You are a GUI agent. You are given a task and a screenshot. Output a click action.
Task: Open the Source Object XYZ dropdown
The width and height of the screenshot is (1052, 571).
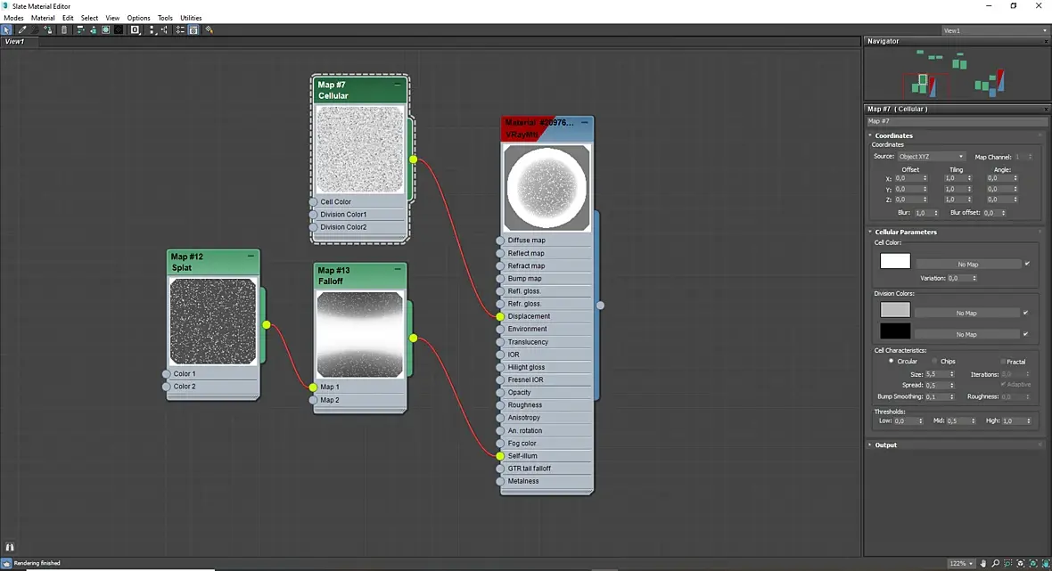point(932,157)
